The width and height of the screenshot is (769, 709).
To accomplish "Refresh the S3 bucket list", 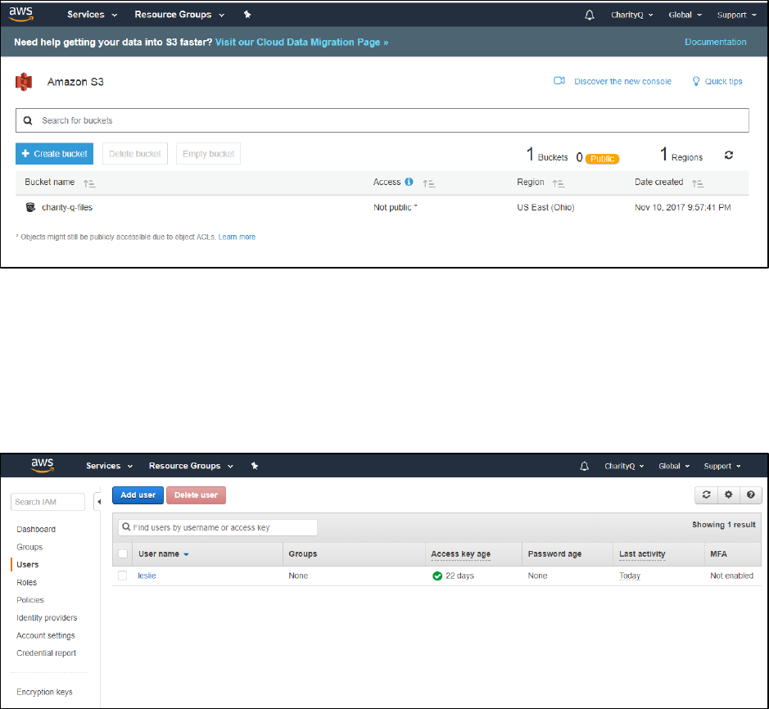I will click(x=729, y=156).
